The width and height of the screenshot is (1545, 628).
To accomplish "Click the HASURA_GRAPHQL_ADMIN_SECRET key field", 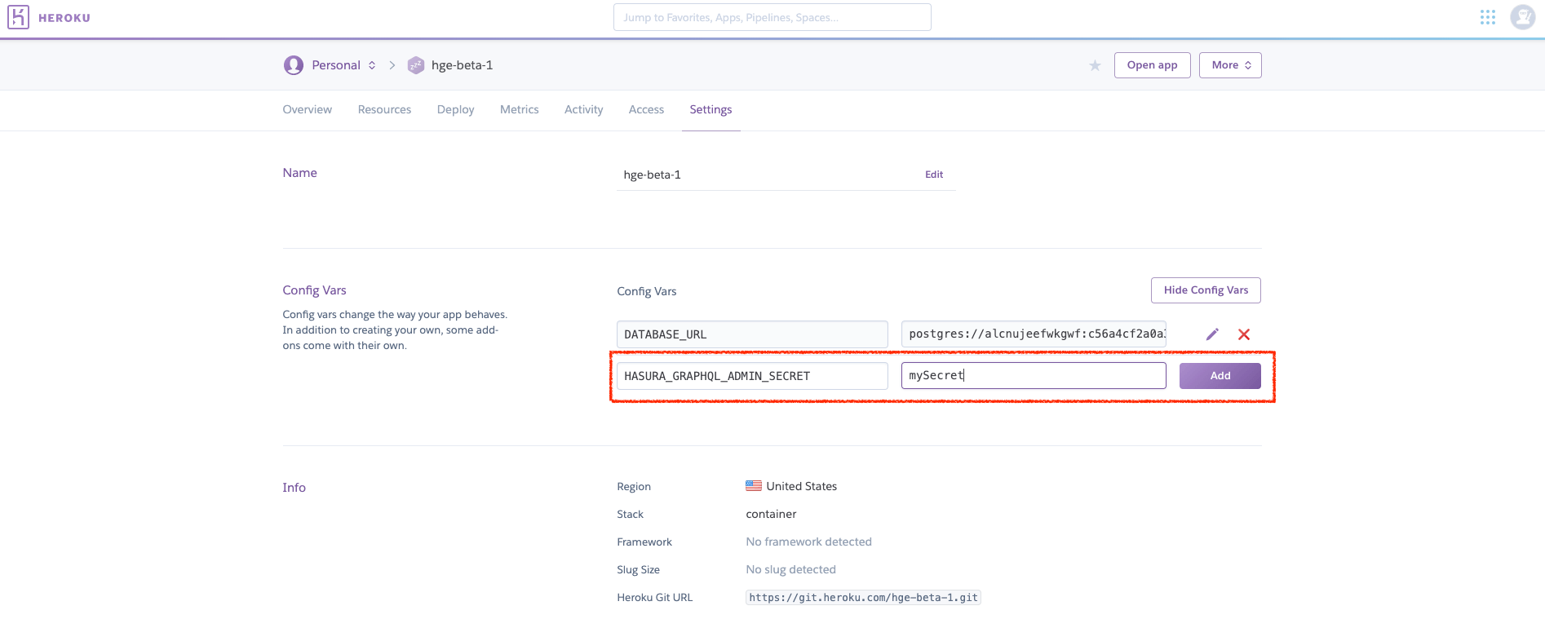I will (751, 376).
